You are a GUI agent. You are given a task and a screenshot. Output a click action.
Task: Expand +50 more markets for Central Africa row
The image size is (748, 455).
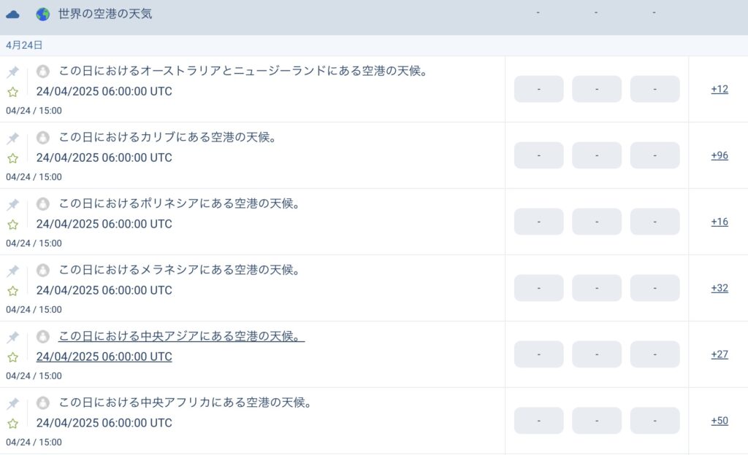point(720,420)
